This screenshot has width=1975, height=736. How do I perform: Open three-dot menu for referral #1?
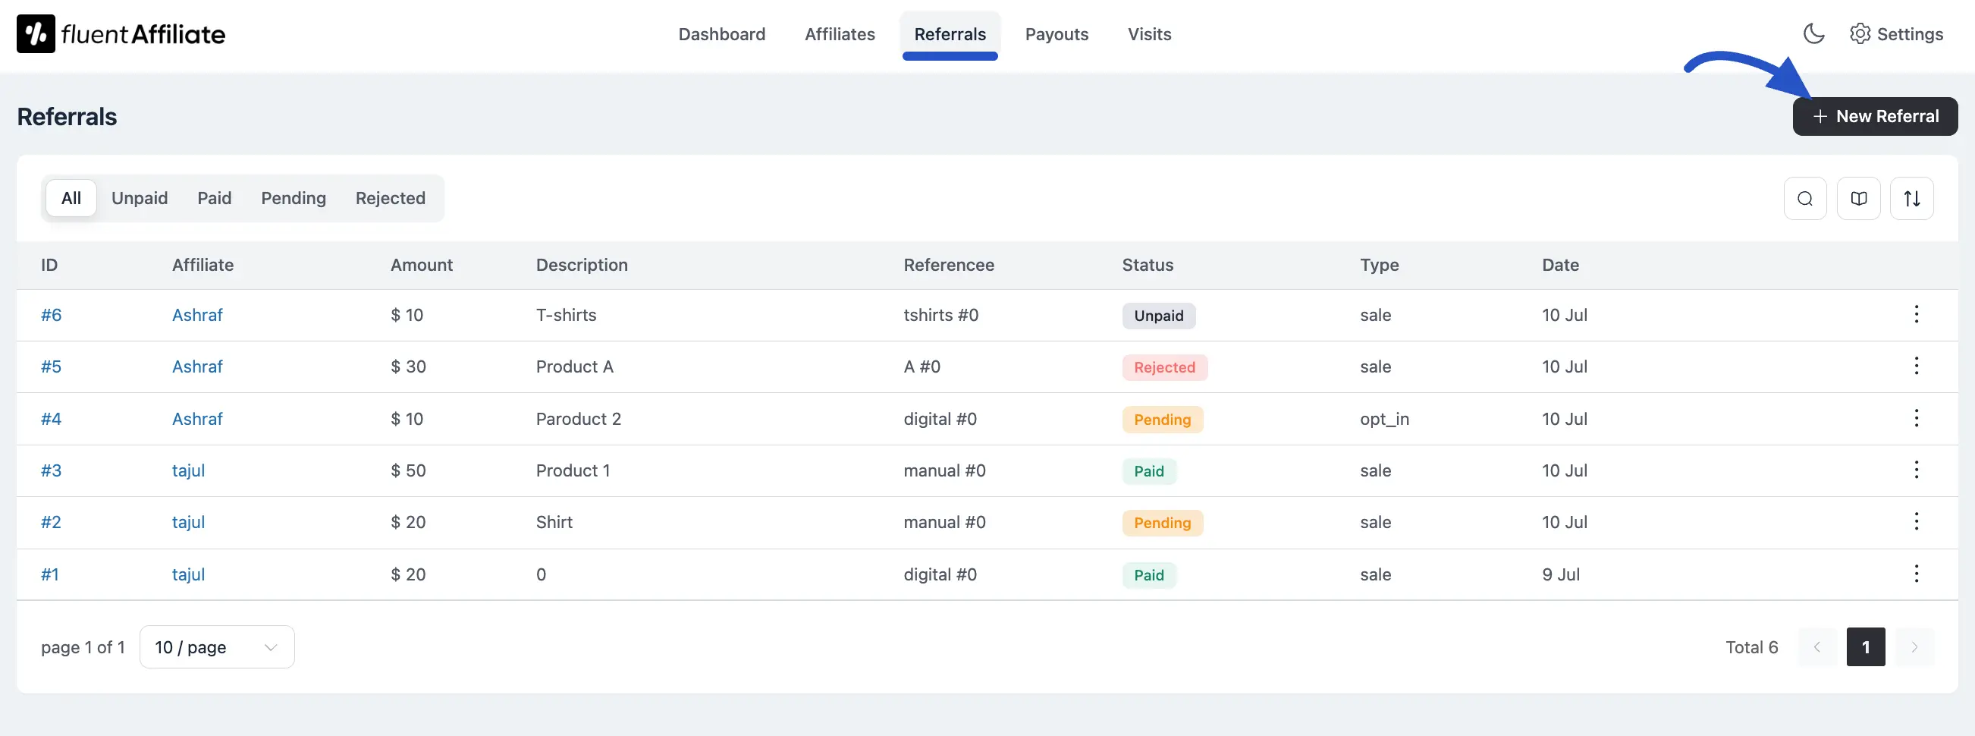click(1916, 574)
